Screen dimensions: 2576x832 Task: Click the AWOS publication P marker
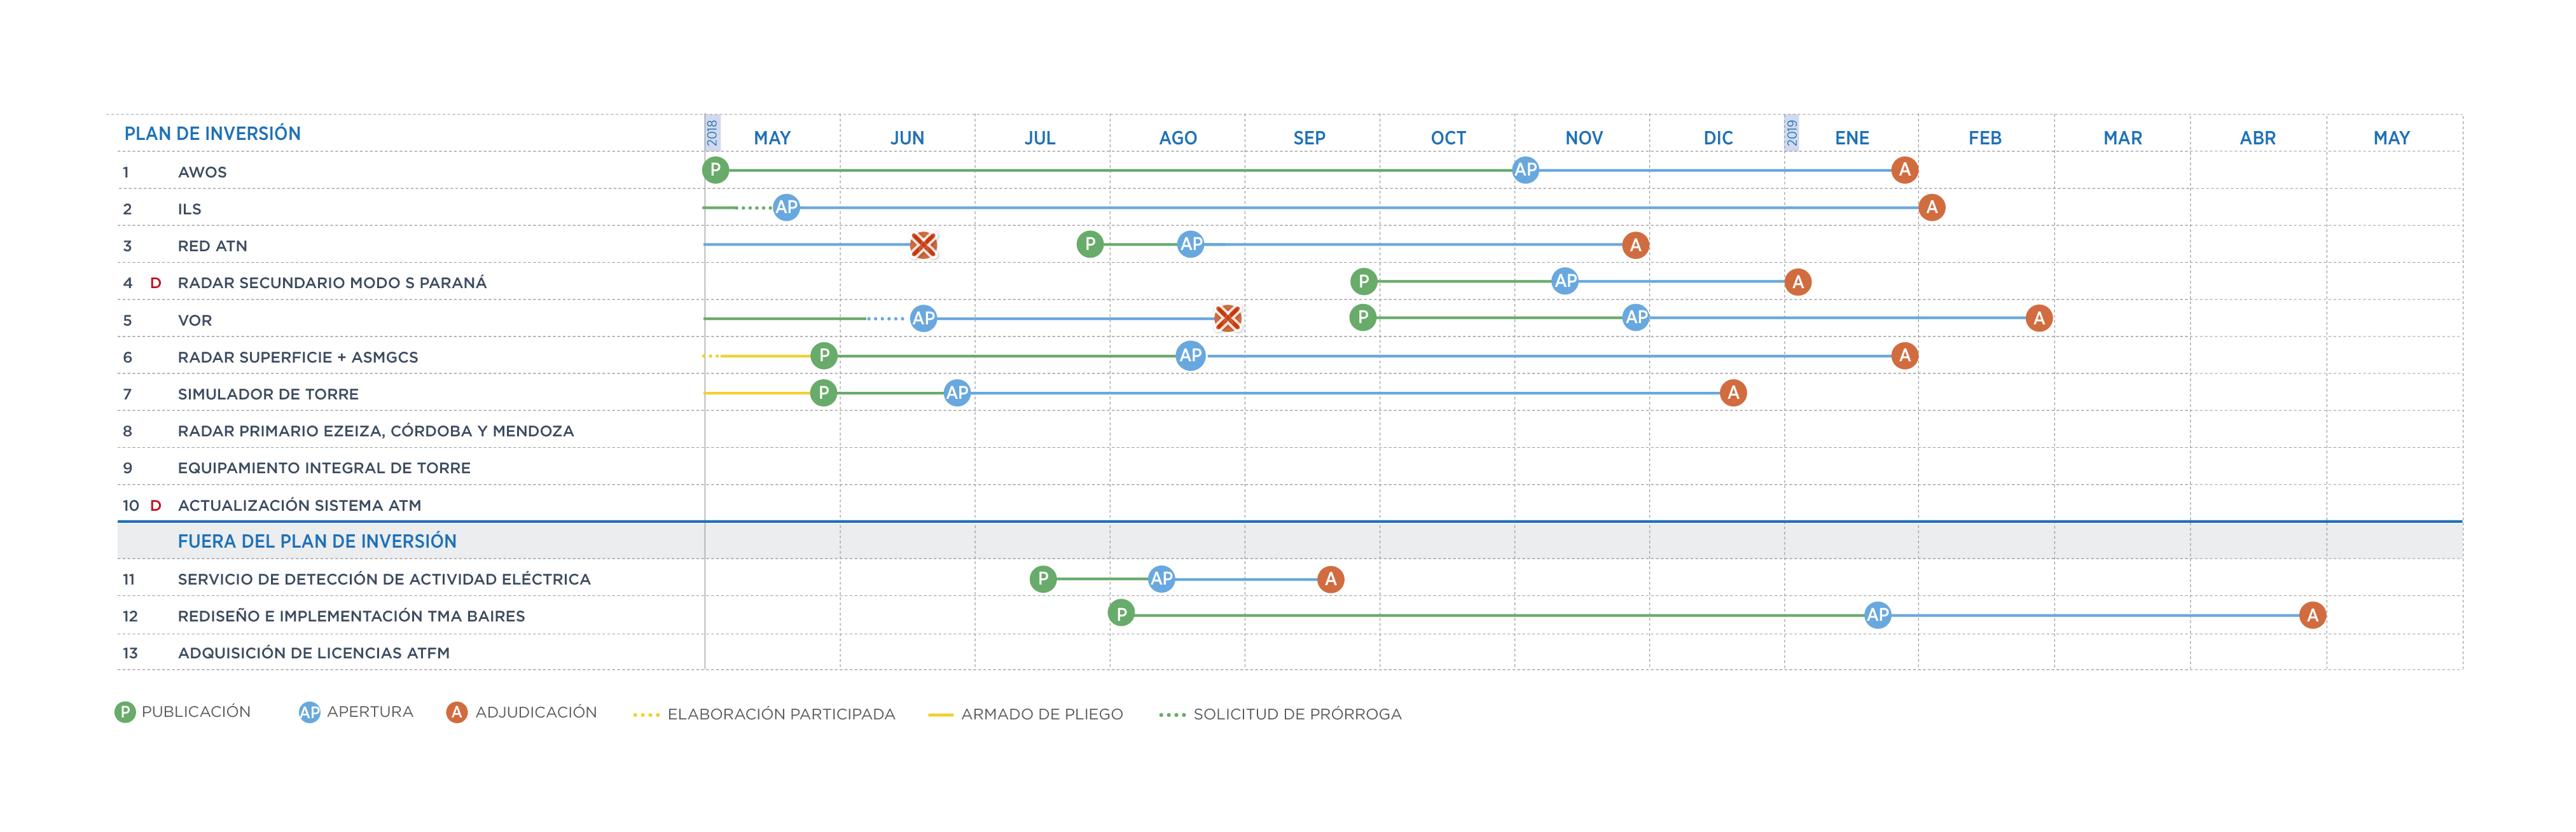coord(715,170)
